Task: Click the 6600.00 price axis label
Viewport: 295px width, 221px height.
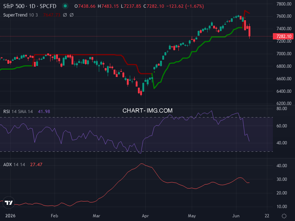Action: point(284,79)
